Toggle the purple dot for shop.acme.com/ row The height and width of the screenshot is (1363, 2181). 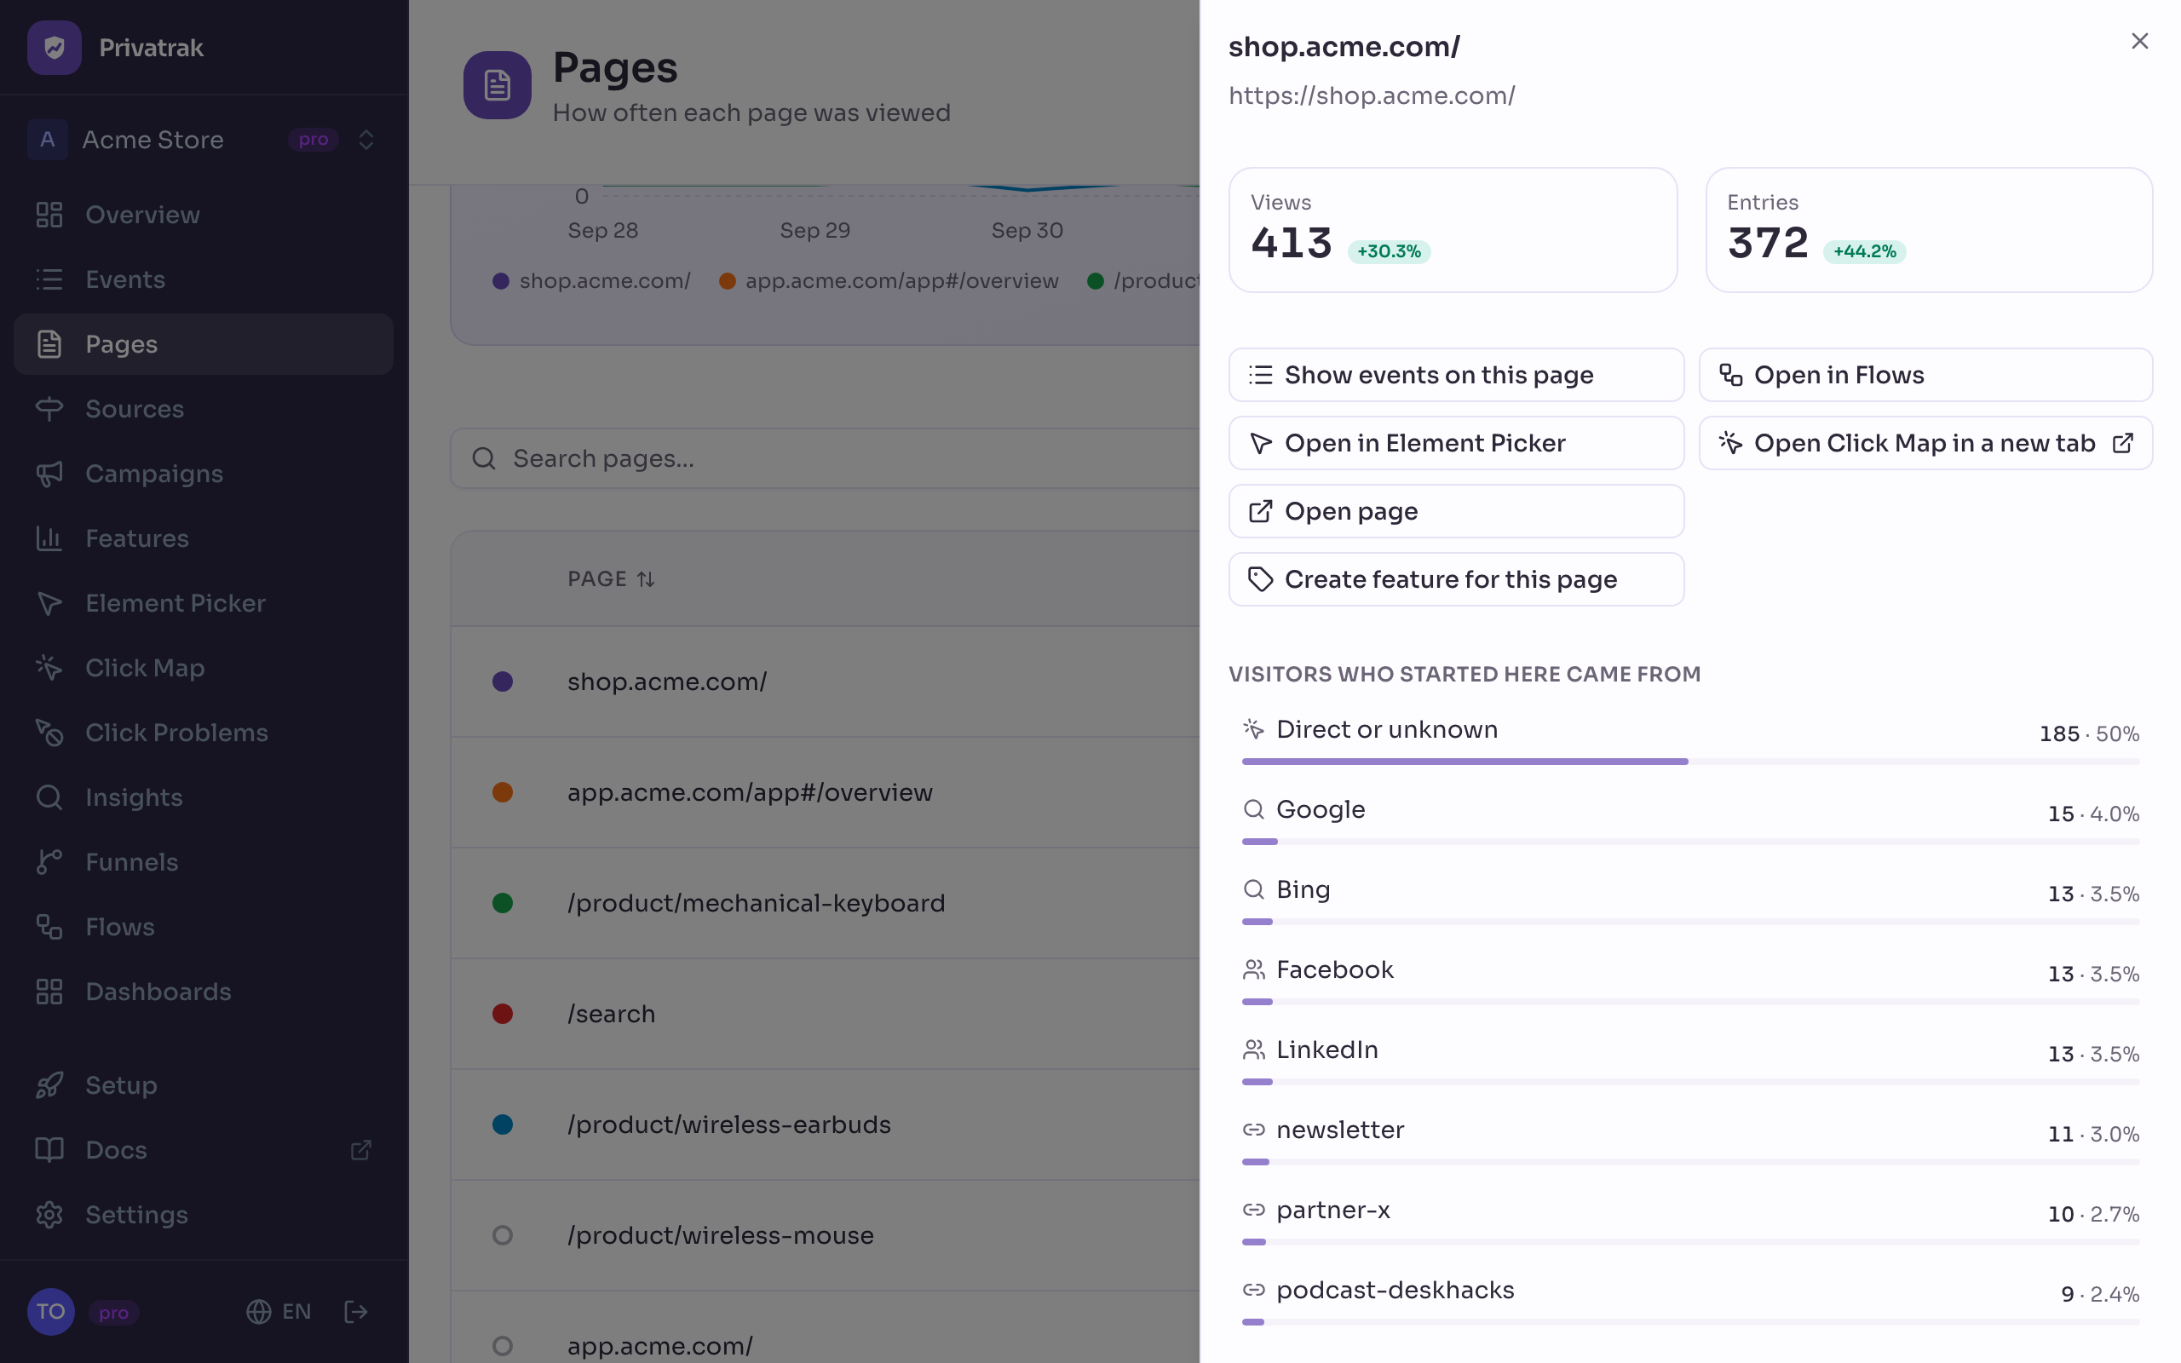pyautogui.click(x=503, y=681)
